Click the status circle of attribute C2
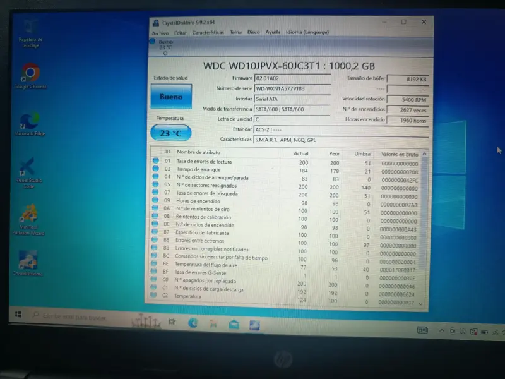The height and width of the screenshot is (379, 505). tap(153, 294)
